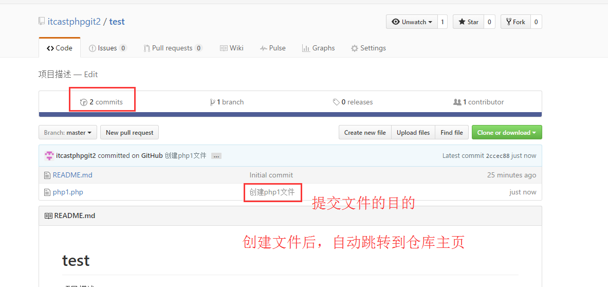Image resolution: width=608 pixels, height=287 pixels.
Task: Open the Pull requests tab
Action: (x=173, y=48)
